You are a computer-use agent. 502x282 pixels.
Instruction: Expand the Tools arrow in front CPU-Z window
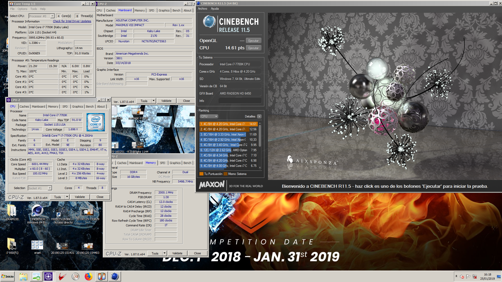[x=67, y=197]
